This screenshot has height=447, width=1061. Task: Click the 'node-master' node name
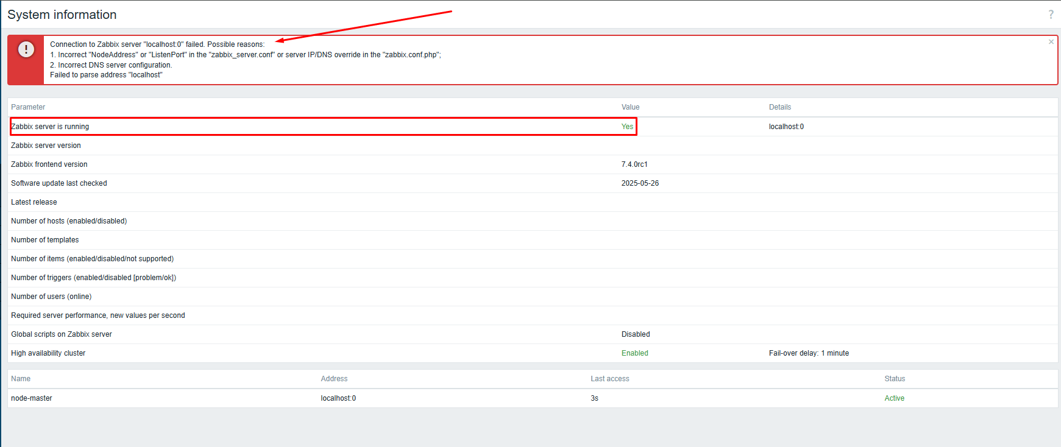32,398
